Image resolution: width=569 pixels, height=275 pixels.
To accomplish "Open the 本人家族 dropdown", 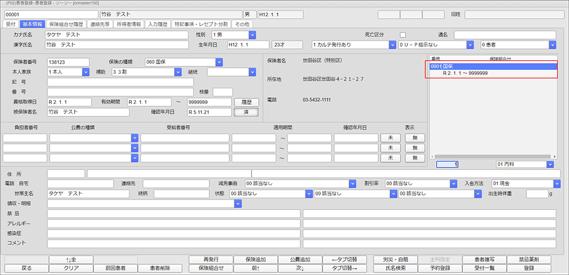I will 86,72.
